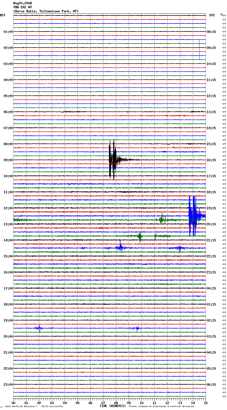Click the 02:15 UTC time label
This screenshot has width=227, height=410.
point(211,320)
